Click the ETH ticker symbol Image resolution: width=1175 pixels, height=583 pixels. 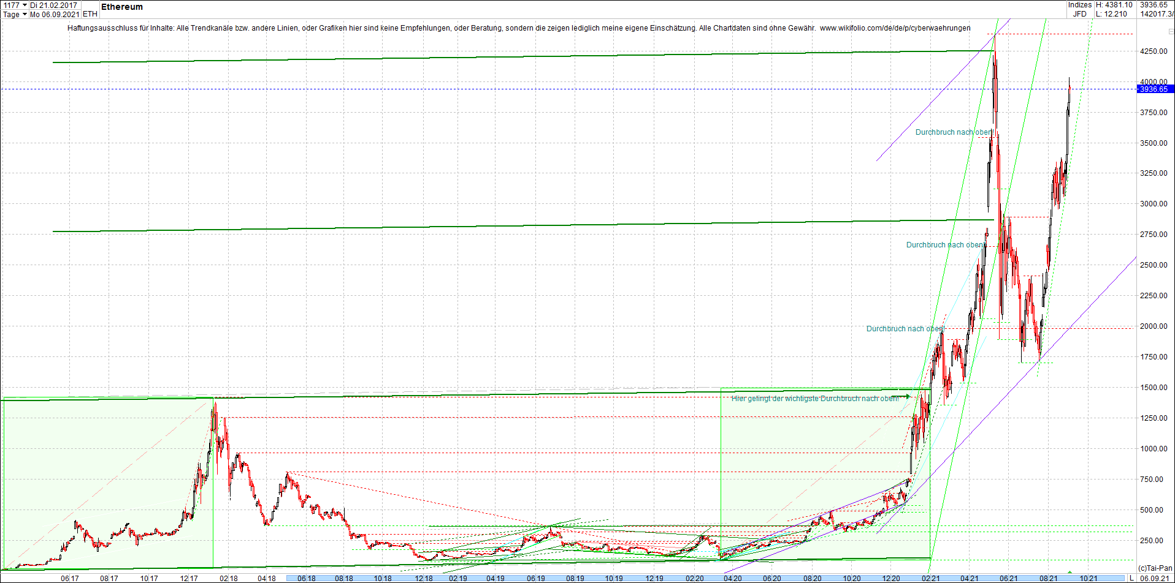(x=90, y=14)
